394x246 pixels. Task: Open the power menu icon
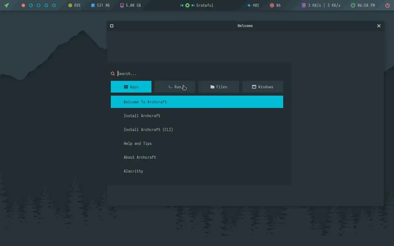[388, 5]
